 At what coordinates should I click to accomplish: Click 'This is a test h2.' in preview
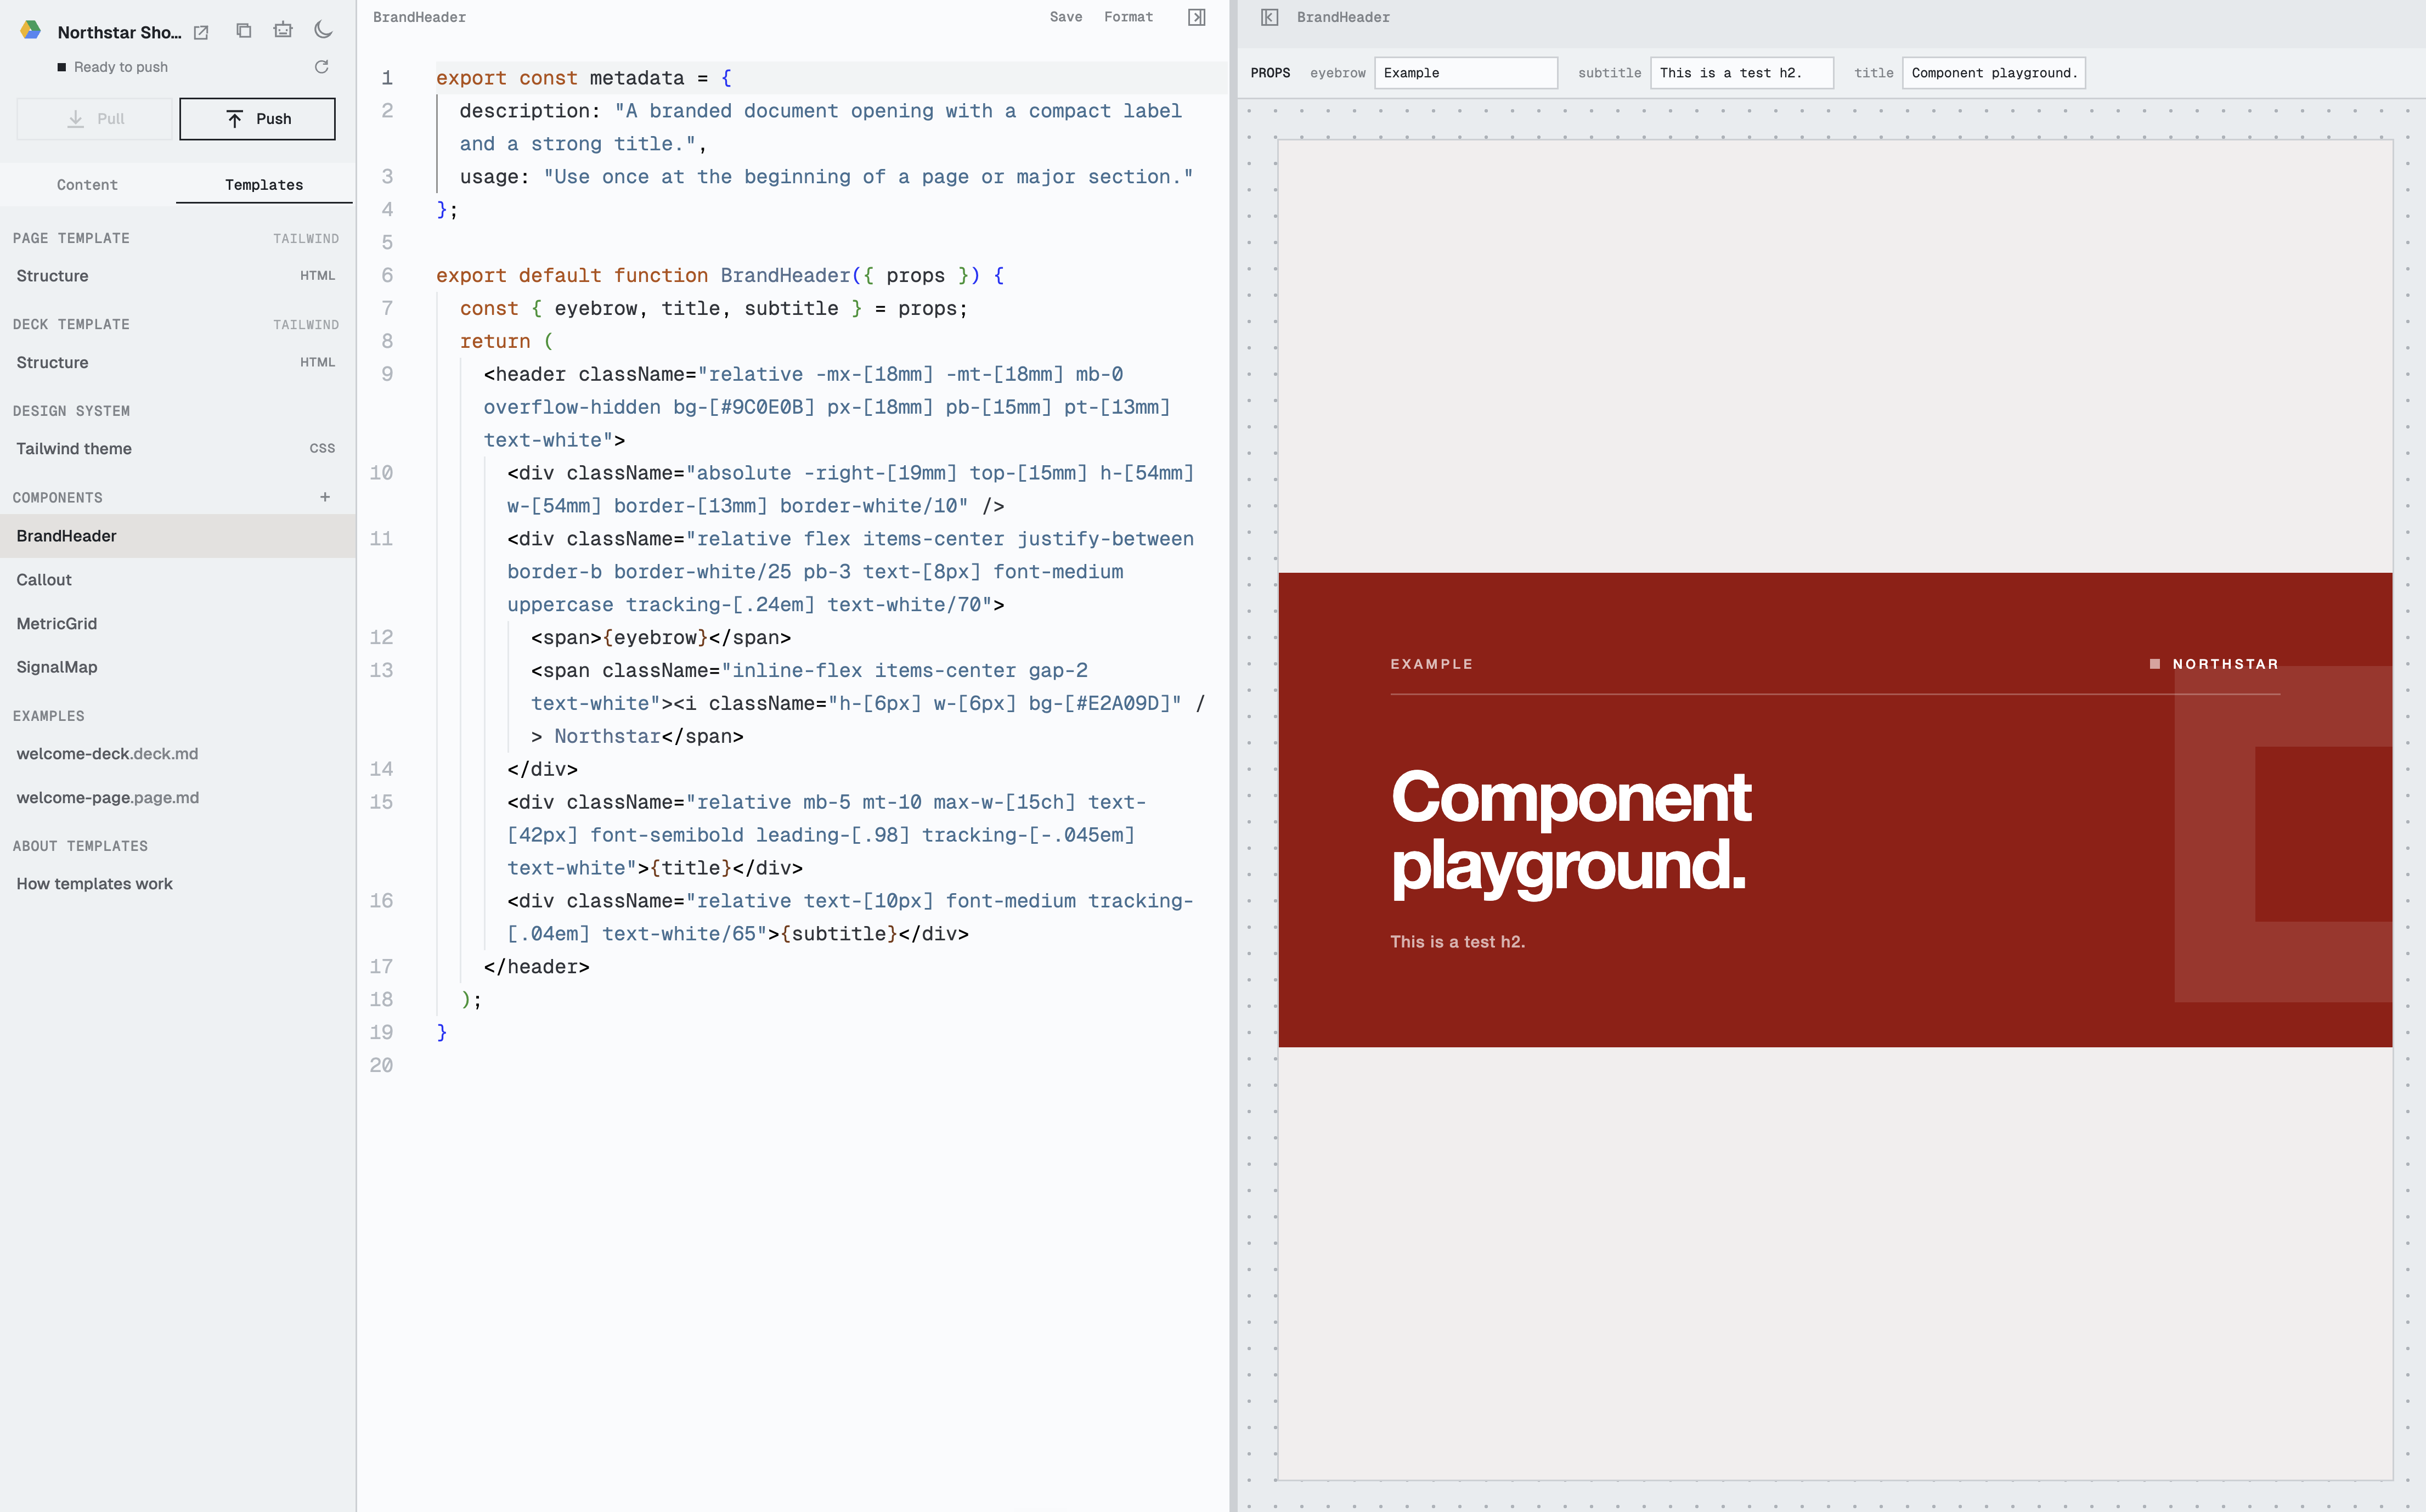tap(1457, 942)
